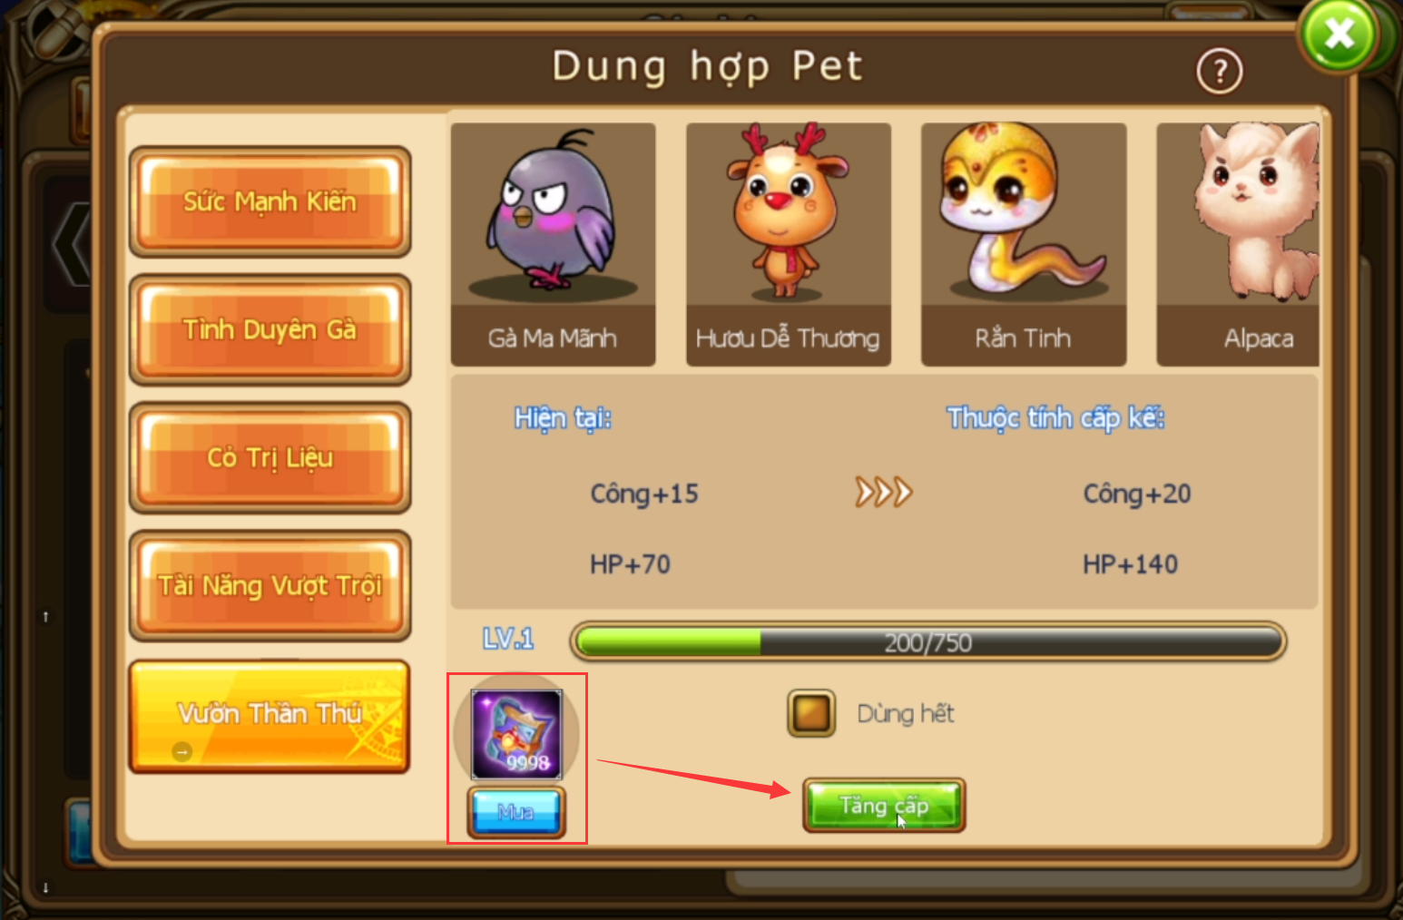Click the small arrow icon on Vườn Thần Thú

tap(182, 751)
